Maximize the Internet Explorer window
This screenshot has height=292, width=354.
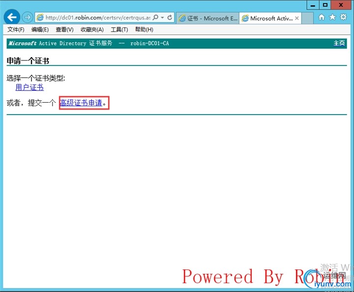tap(325, 5)
